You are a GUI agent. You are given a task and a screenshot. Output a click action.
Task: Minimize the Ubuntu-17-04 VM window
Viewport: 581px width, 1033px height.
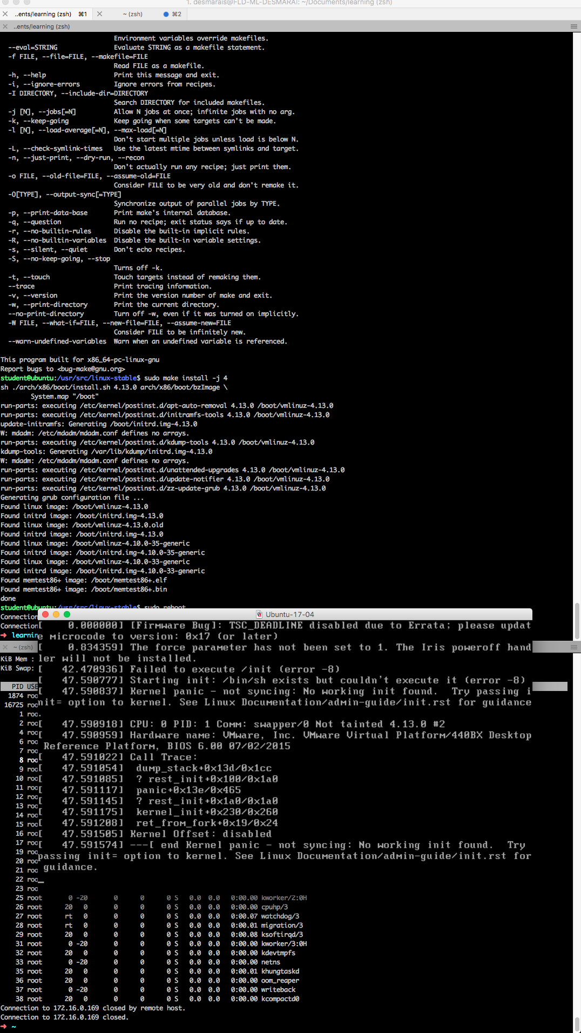(56, 614)
